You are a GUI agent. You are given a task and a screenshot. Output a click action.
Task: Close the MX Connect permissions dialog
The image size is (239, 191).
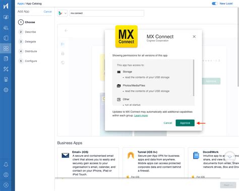pos(194,36)
